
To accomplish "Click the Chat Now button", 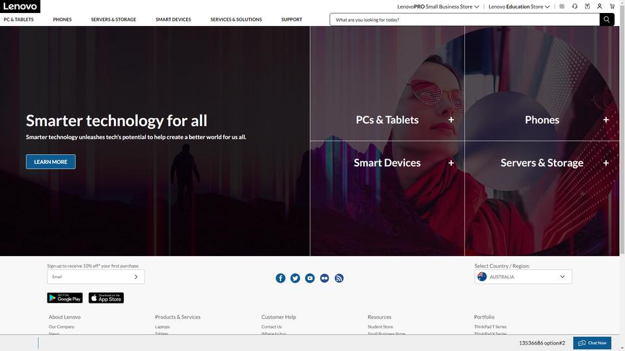I will (592, 343).
